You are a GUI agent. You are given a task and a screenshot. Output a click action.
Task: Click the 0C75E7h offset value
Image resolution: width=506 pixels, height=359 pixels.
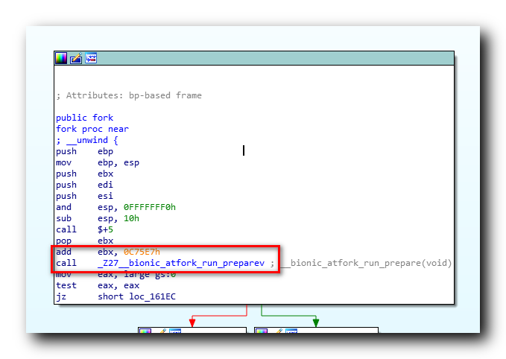pos(142,252)
